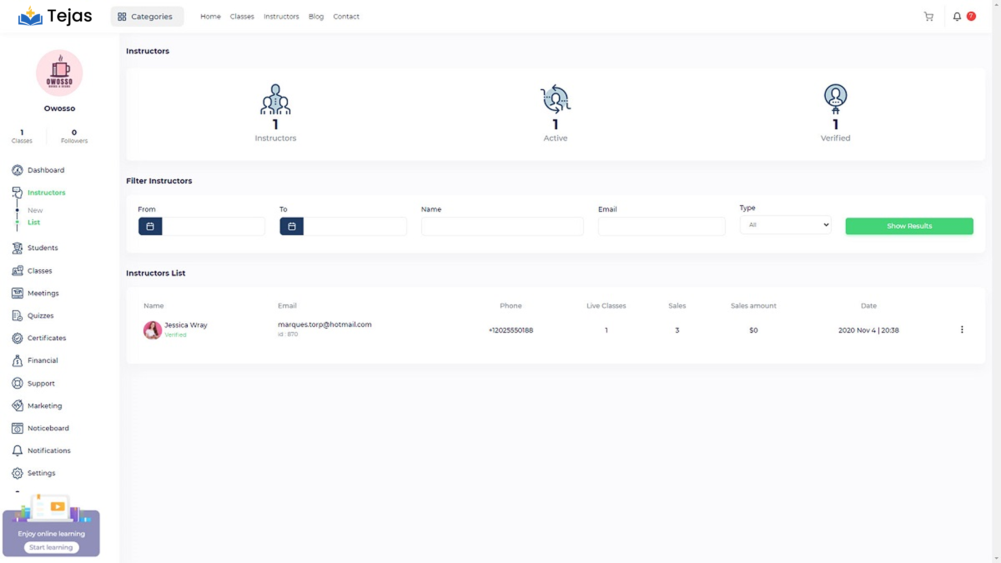Image resolution: width=1001 pixels, height=563 pixels.
Task: Open the From date calendar icon
Action: [150, 226]
